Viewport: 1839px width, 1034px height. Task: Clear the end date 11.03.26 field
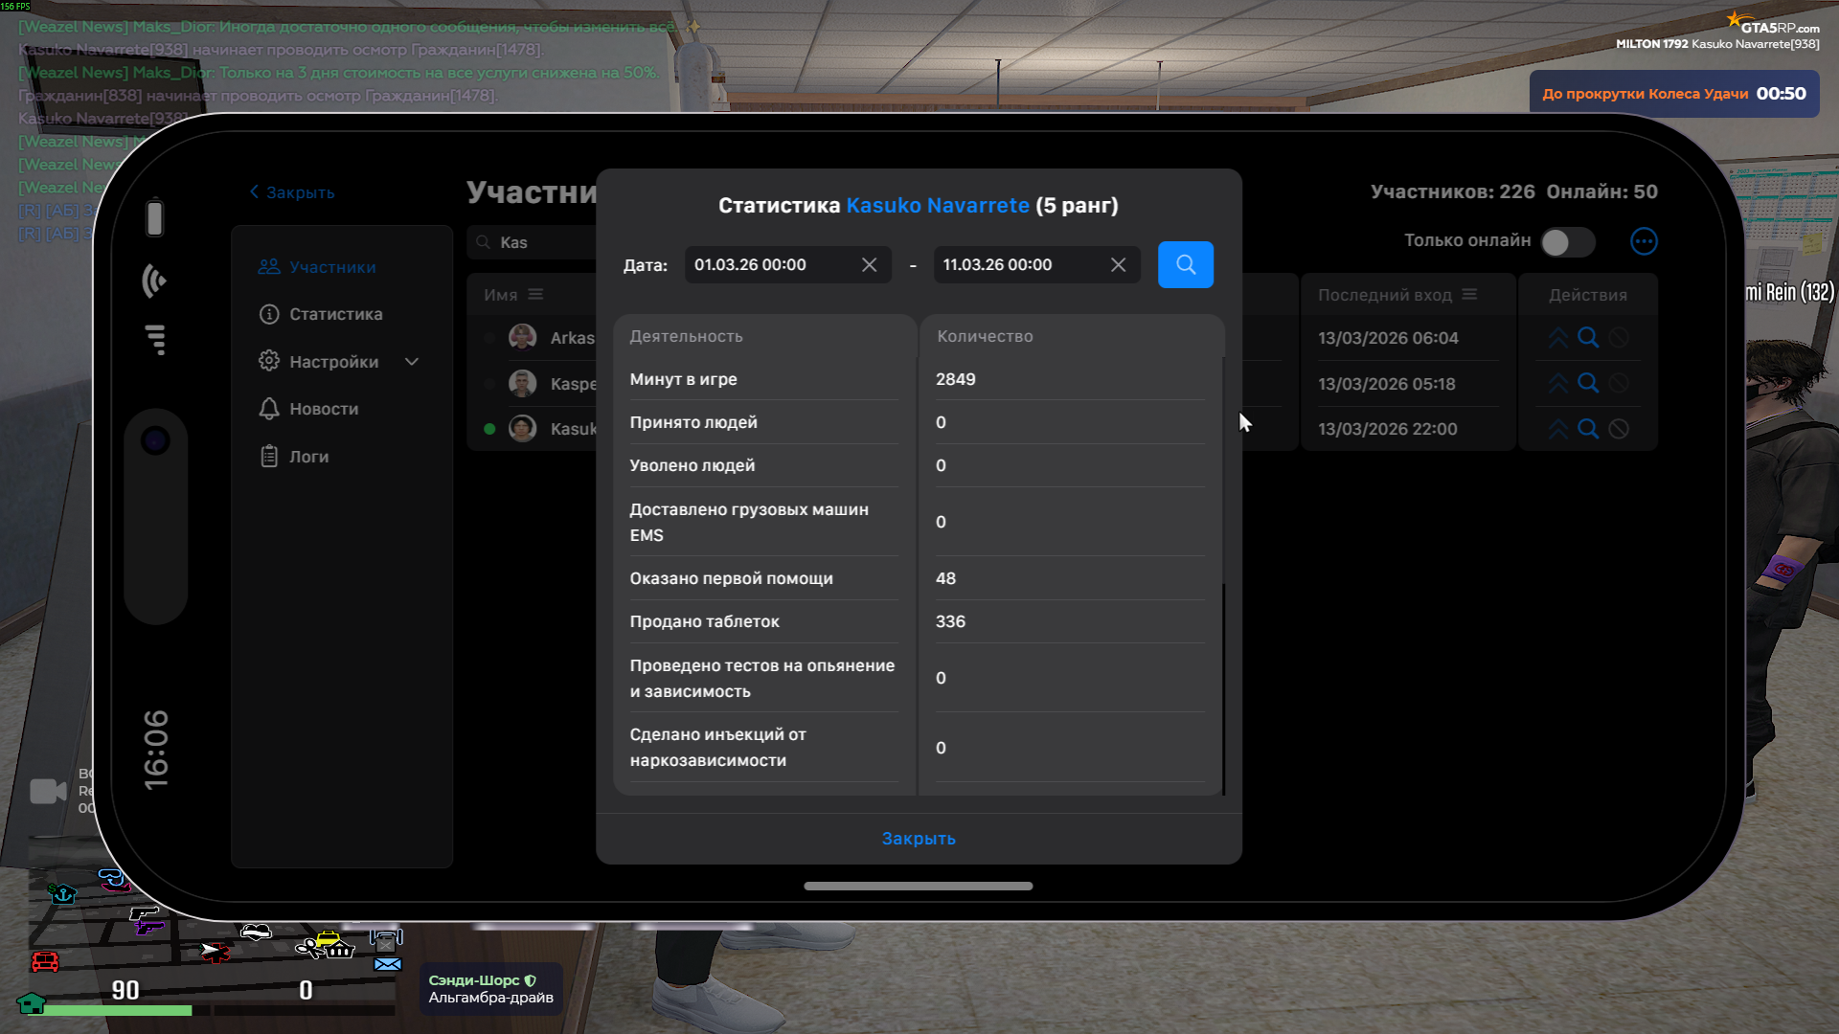pyautogui.click(x=1118, y=265)
